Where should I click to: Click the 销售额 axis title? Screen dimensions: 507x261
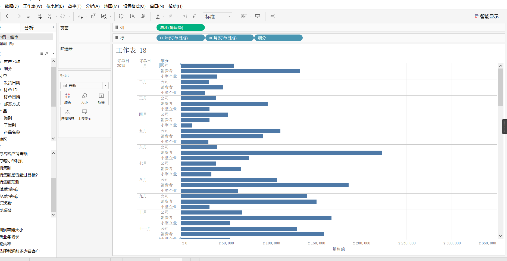point(339,249)
